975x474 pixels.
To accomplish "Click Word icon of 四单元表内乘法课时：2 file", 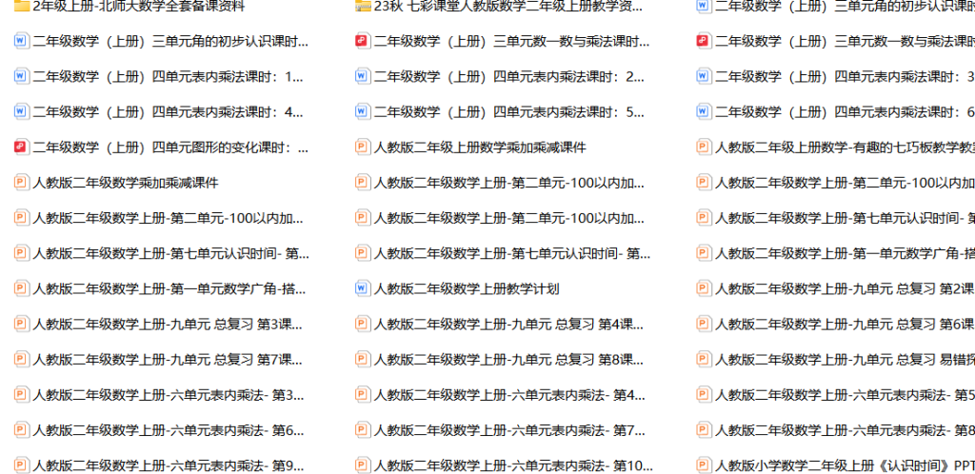I will (363, 76).
